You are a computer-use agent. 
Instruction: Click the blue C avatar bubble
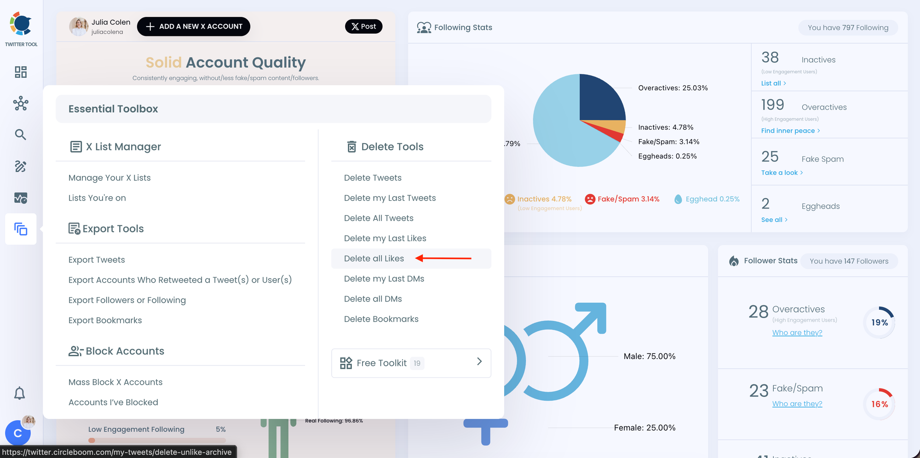(x=17, y=433)
